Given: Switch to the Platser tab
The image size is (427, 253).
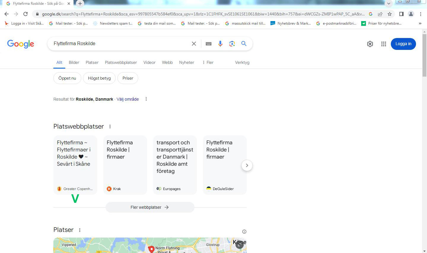Looking at the screenshot, I should click(x=92, y=62).
